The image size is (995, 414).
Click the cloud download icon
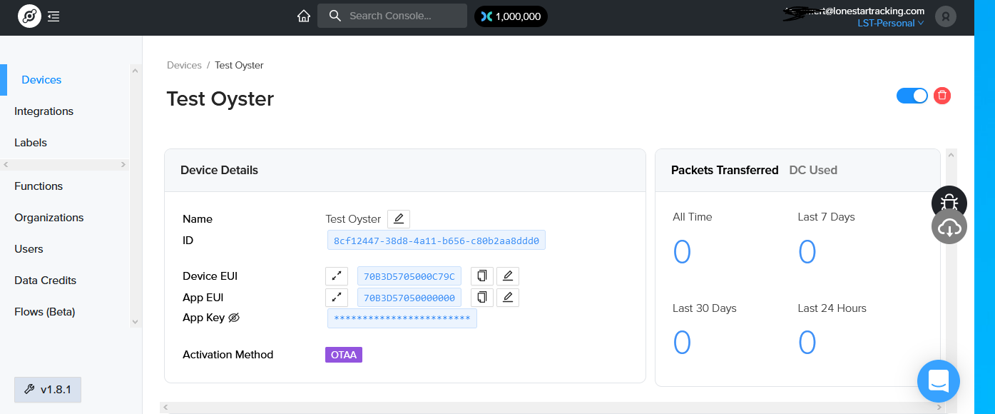click(949, 228)
